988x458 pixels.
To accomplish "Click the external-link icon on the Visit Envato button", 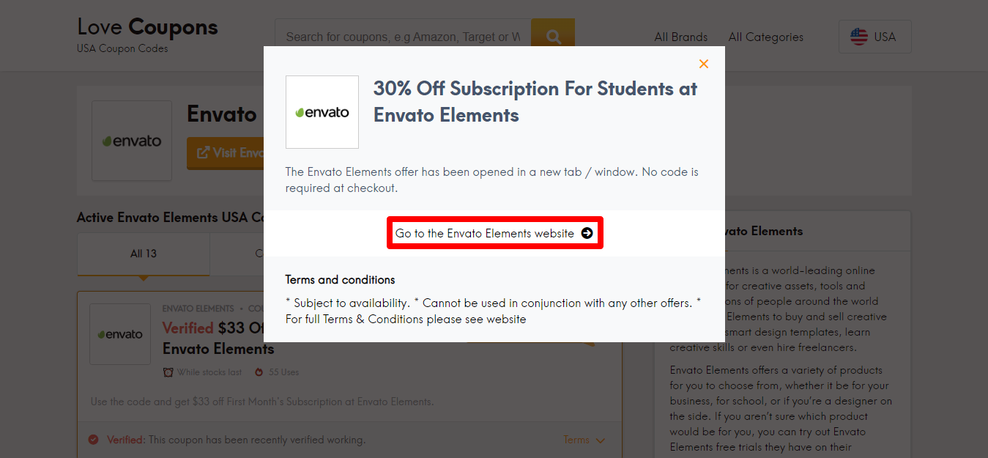I will [203, 153].
